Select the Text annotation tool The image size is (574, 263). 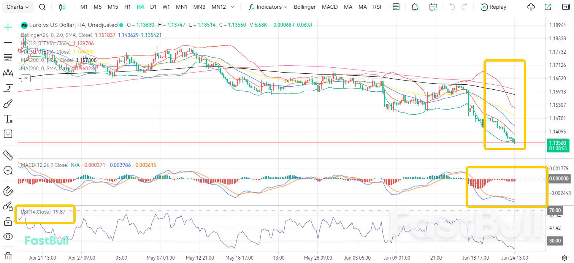8,119
